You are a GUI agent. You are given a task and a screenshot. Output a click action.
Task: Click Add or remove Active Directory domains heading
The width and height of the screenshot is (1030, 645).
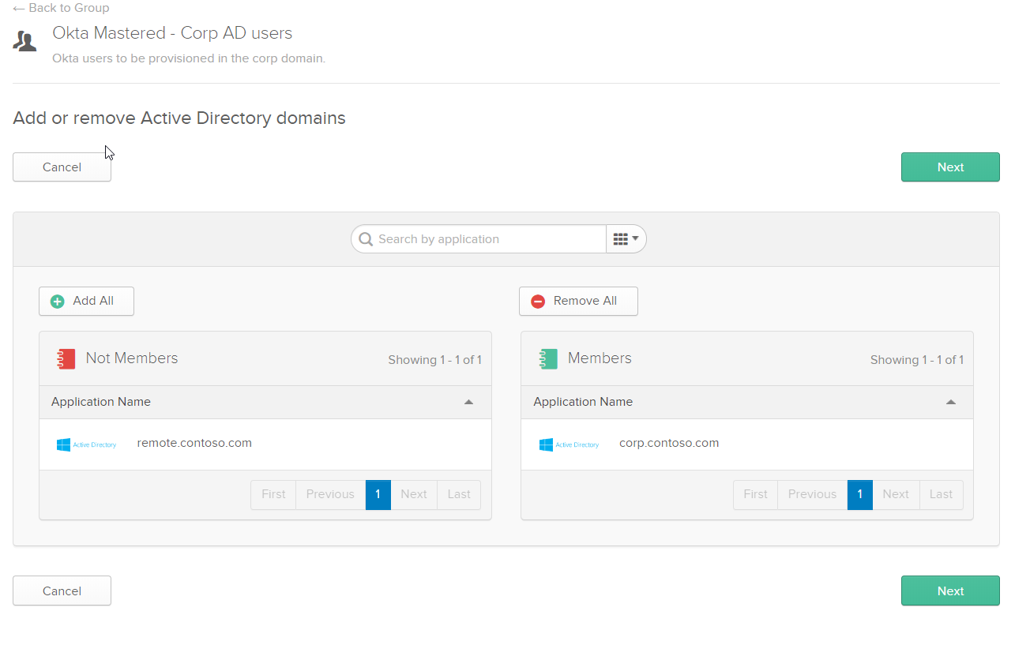(x=179, y=118)
